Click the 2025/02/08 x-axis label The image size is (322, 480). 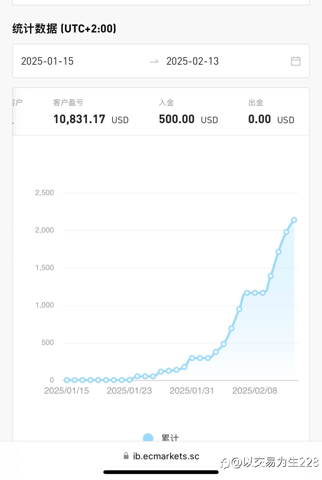tap(255, 391)
